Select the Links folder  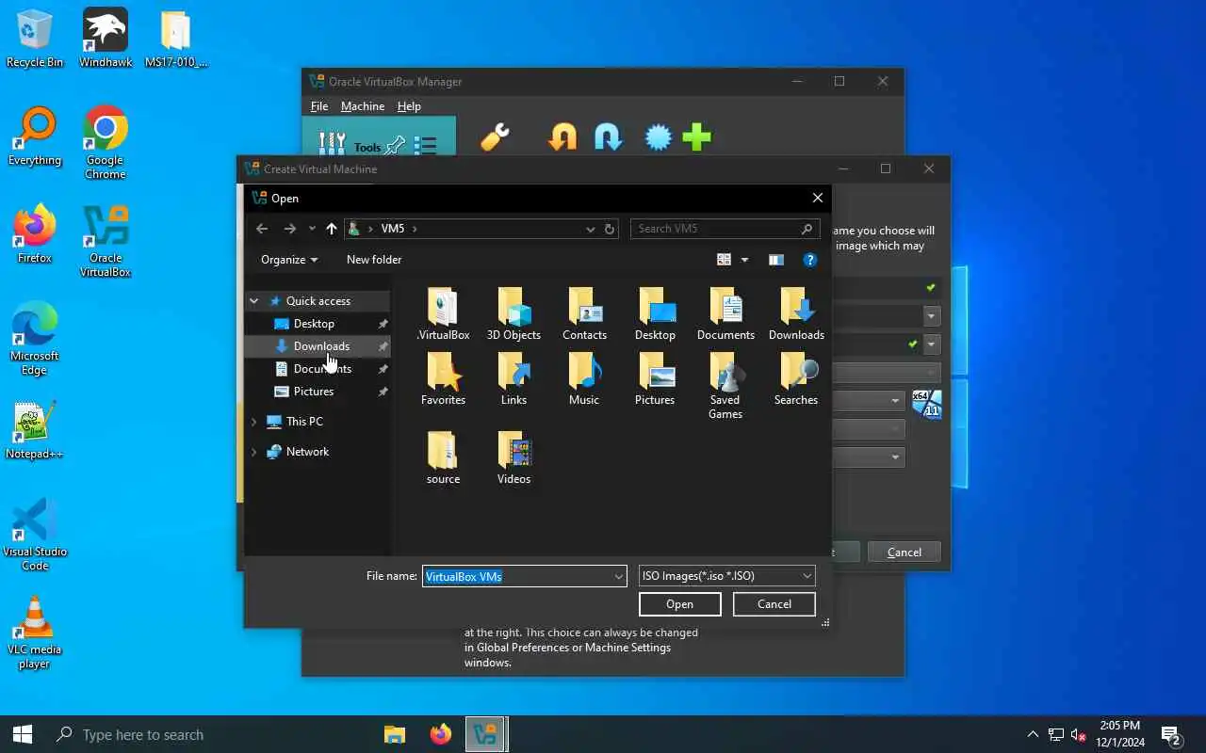click(513, 379)
